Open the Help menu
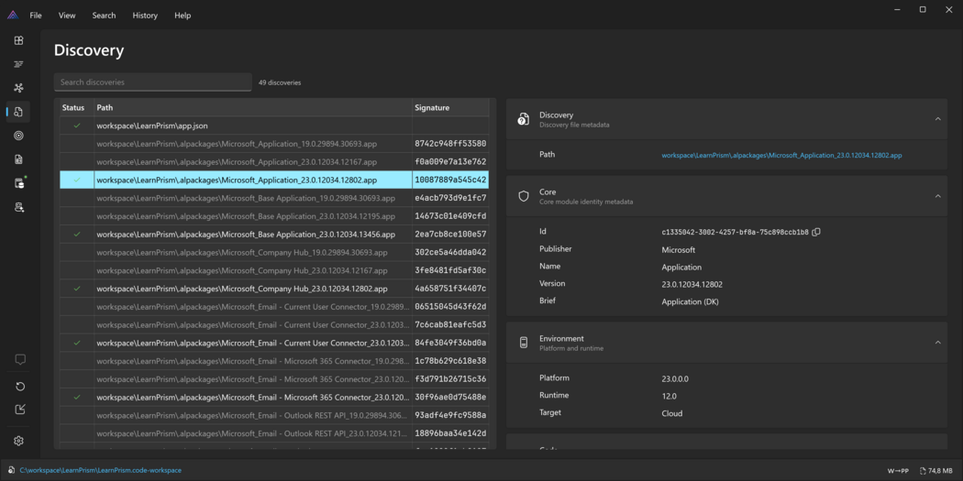The height and width of the screenshot is (481, 963). point(183,16)
